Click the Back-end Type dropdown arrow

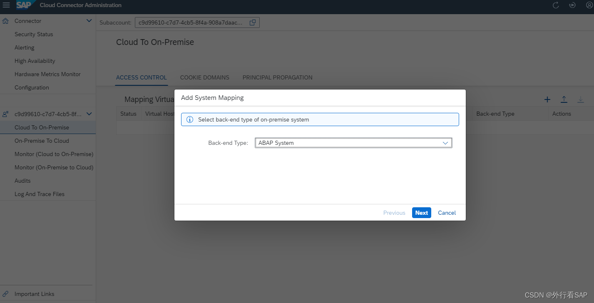(x=445, y=143)
